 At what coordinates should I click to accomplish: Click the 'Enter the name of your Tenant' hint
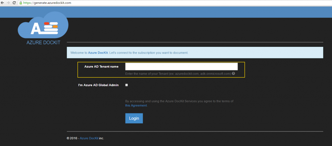pyautogui.click(x=178, y=74)
